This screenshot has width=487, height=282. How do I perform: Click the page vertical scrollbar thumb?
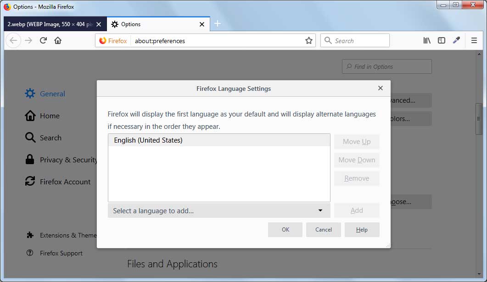(x=479, y=119)
